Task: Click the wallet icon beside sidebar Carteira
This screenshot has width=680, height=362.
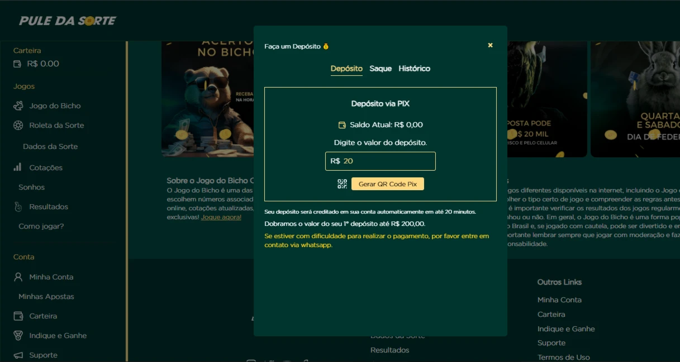Action: (x=18, y=316)
